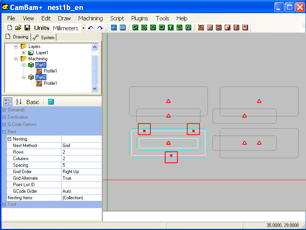306x230 pixels.
Task: Toggle Categorized view in property grid
Action: coord(7,102)
